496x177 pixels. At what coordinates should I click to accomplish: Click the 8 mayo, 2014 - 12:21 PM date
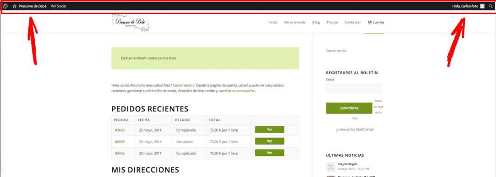[x=354, y=169]
